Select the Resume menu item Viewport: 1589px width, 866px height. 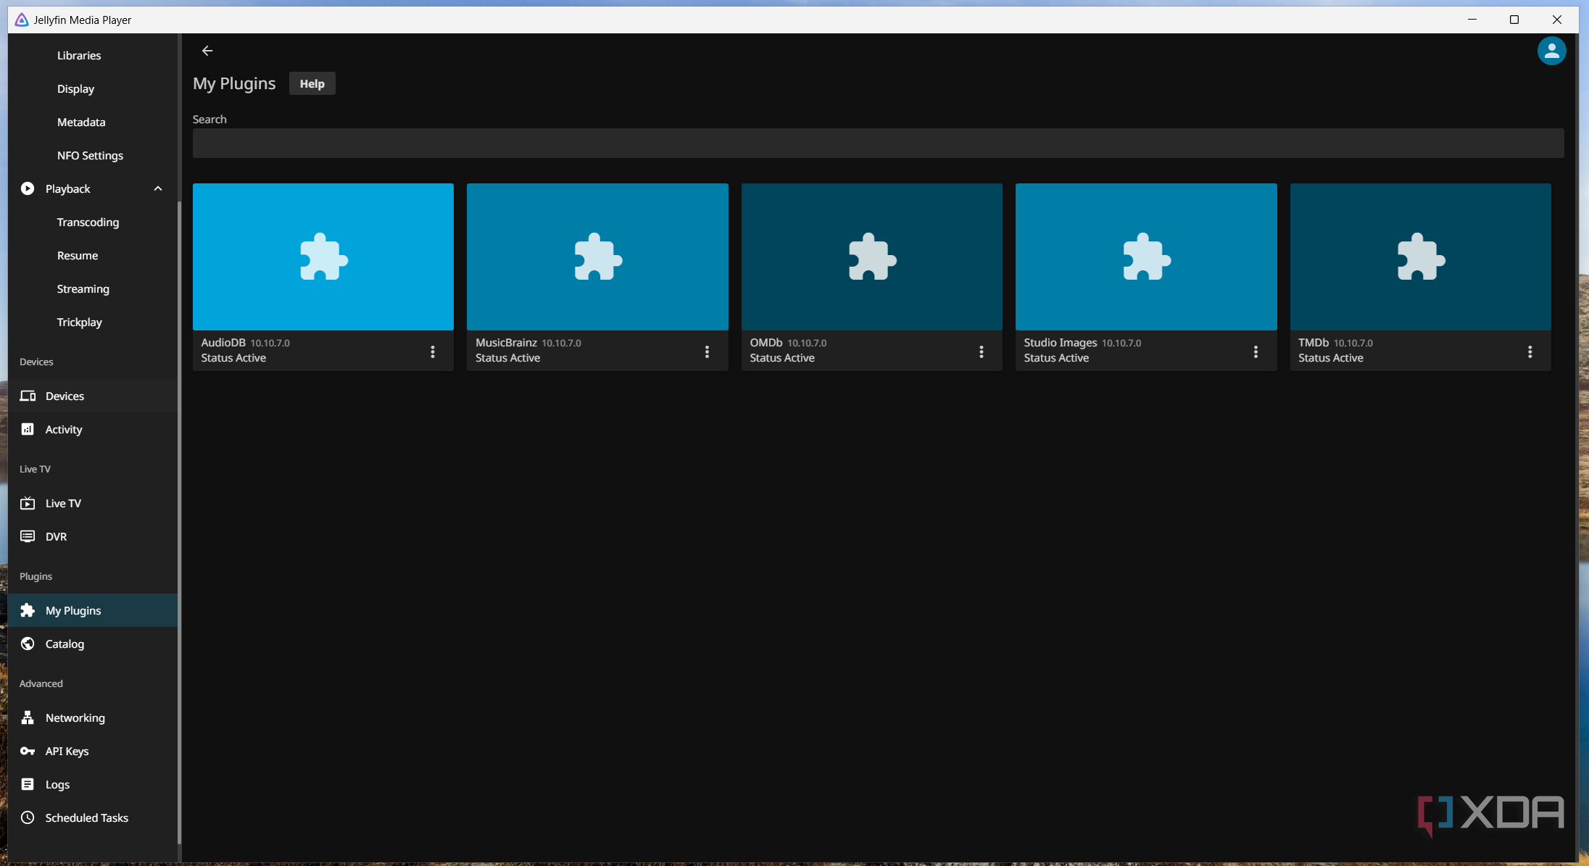pyautogui.click(x=78, y=255)
